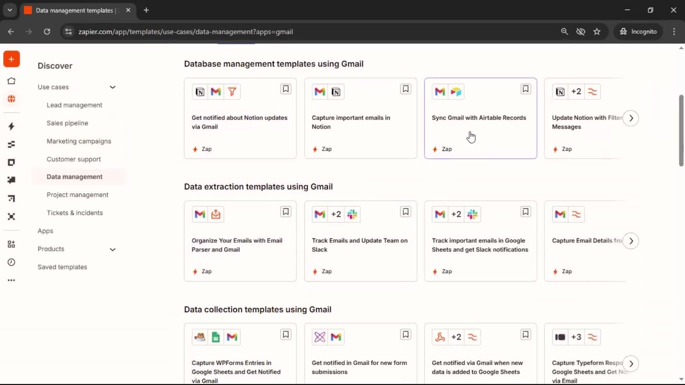Click the browser address bar URL
This screenshot has width=685, height=385.
pos(186,32)
